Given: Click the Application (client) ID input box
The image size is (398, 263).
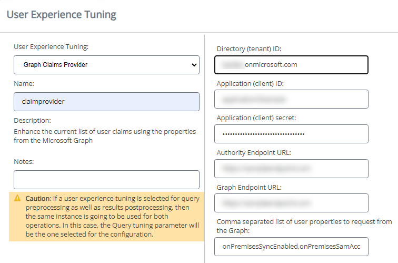Looking at the screenshot, I should (291, 99).
